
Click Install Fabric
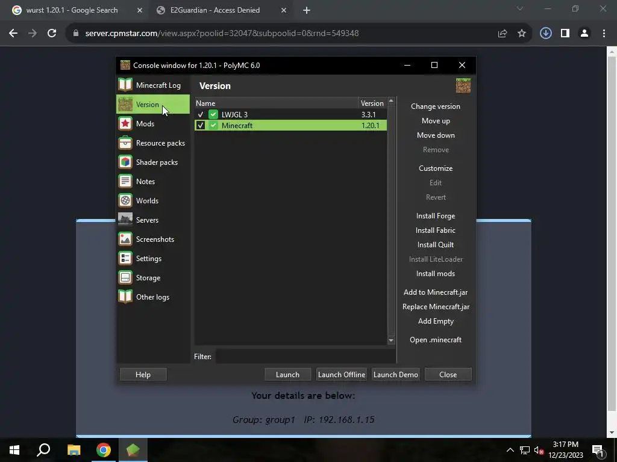click(x=436, y=230)
